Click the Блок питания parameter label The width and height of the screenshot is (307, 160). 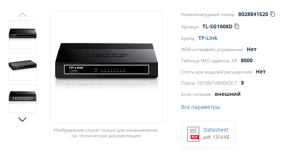click(x=196, y=94)
